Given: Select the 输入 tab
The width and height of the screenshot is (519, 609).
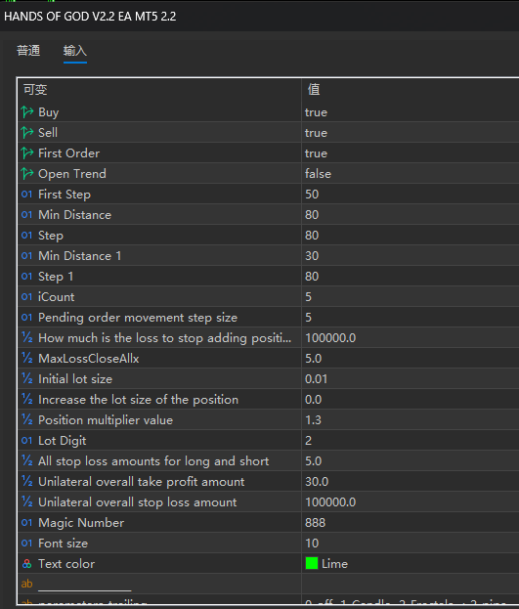Looking at the screenshot, I should pyautogui.click(x=75, y=51).
